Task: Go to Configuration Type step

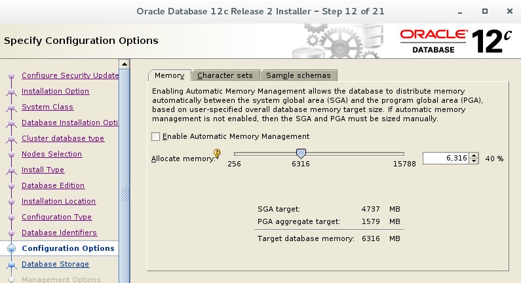Action: (57, 217)
